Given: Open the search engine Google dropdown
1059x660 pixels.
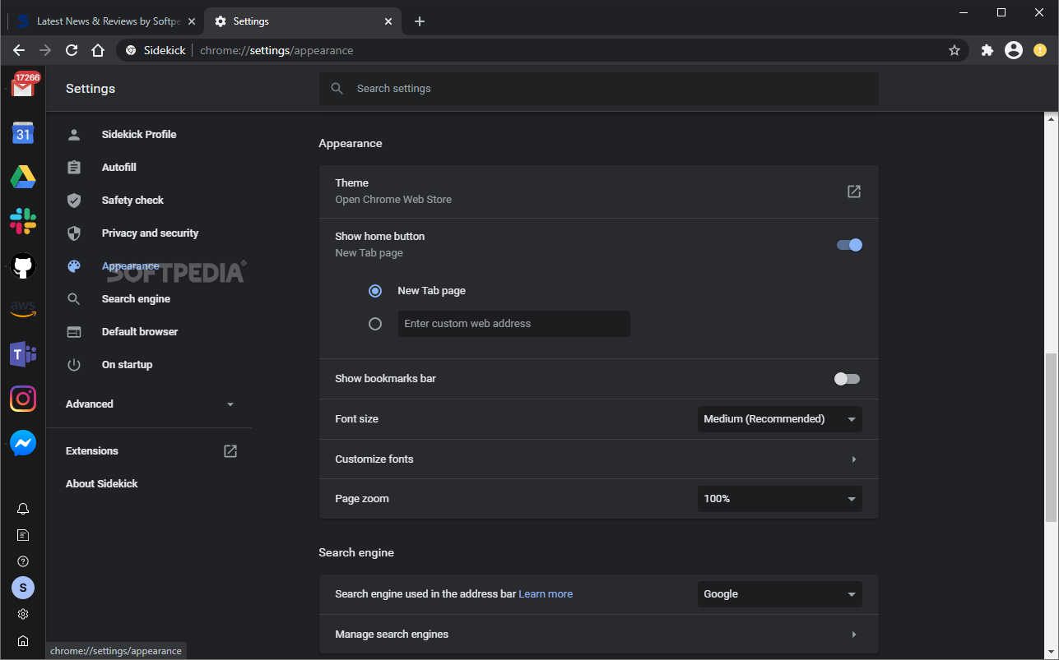Looking at the screenshot, I should 780,594.
